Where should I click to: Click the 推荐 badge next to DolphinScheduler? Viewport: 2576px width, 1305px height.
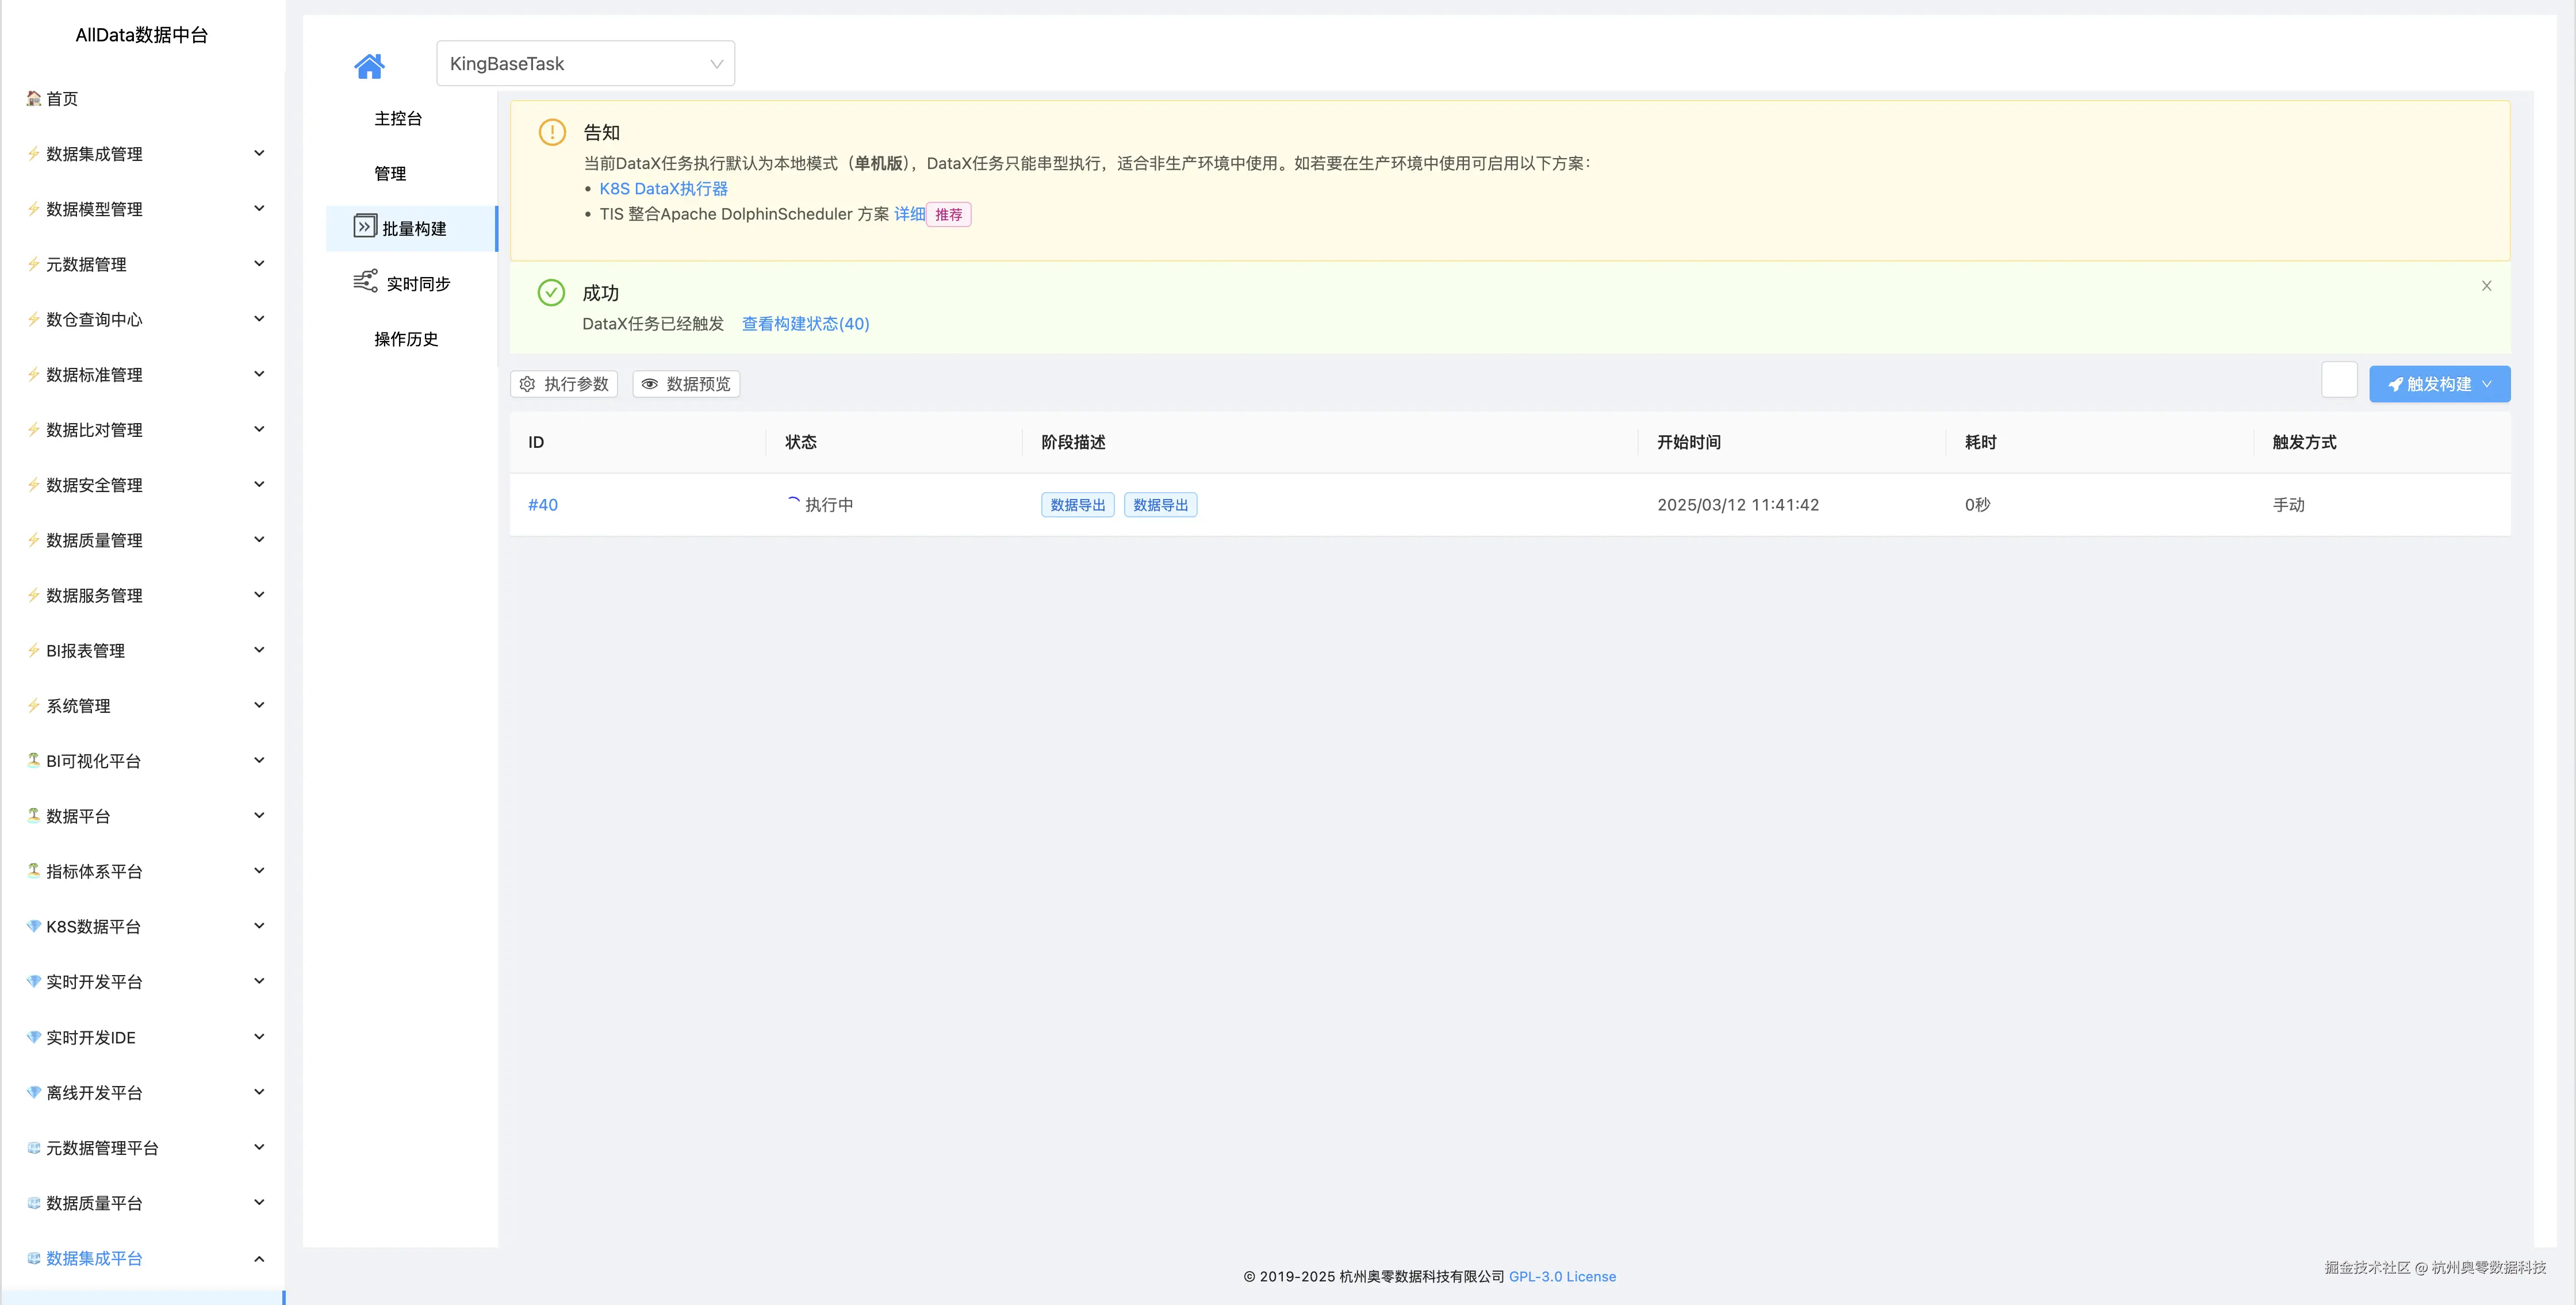(949, 214)
